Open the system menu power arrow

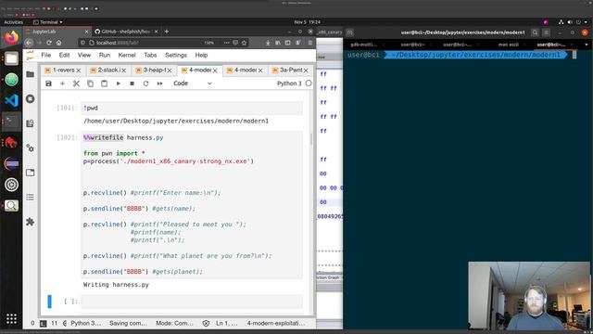click(x=586, y=22)
